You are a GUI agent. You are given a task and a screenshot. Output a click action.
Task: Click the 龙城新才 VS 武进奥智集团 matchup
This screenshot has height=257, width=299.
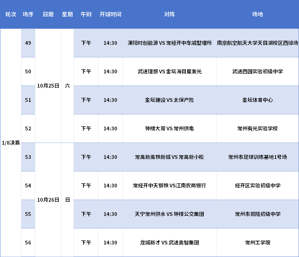(x=169, y=243)
